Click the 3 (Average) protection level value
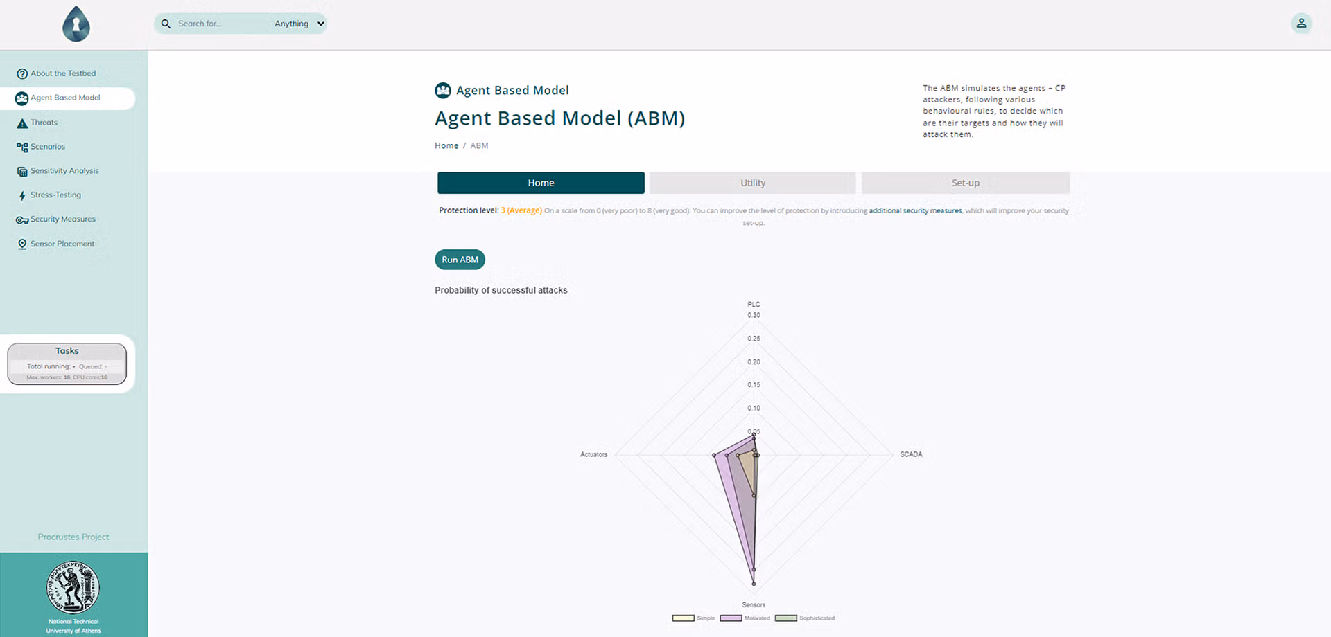This screenshot has height=637, width=1331. pos(521,210)
